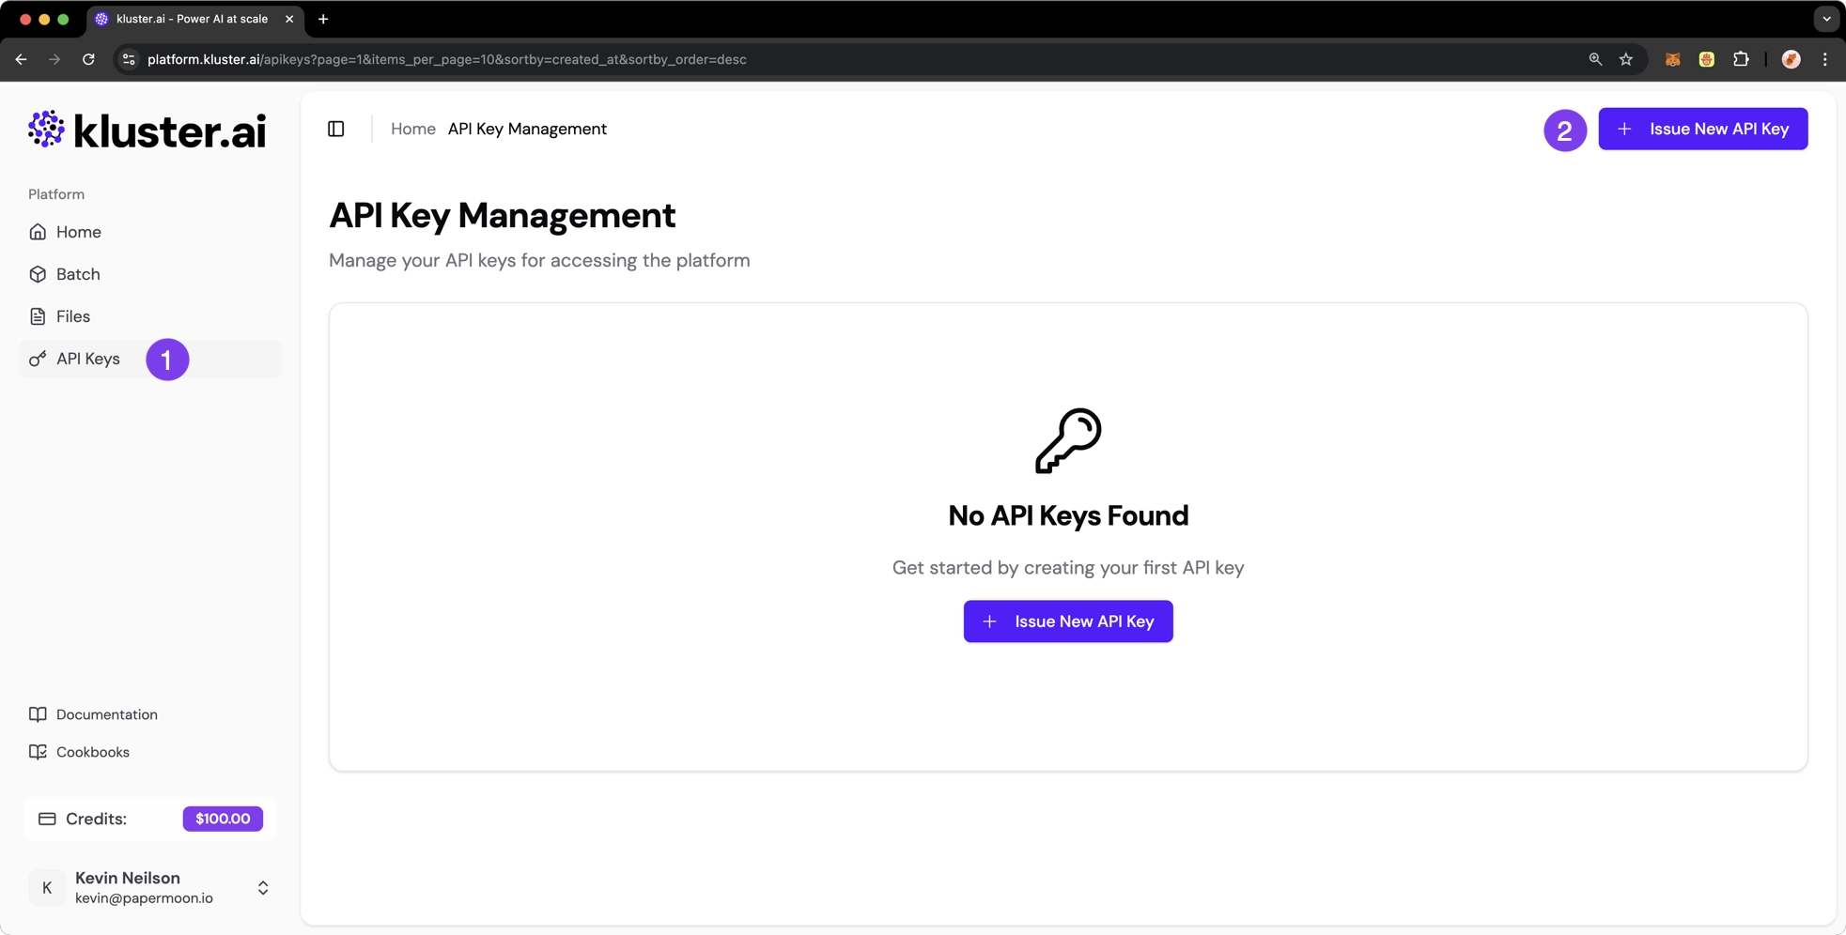Open the browser profile avatar
Screen dimensions: 1846x935
point(1792,59)
